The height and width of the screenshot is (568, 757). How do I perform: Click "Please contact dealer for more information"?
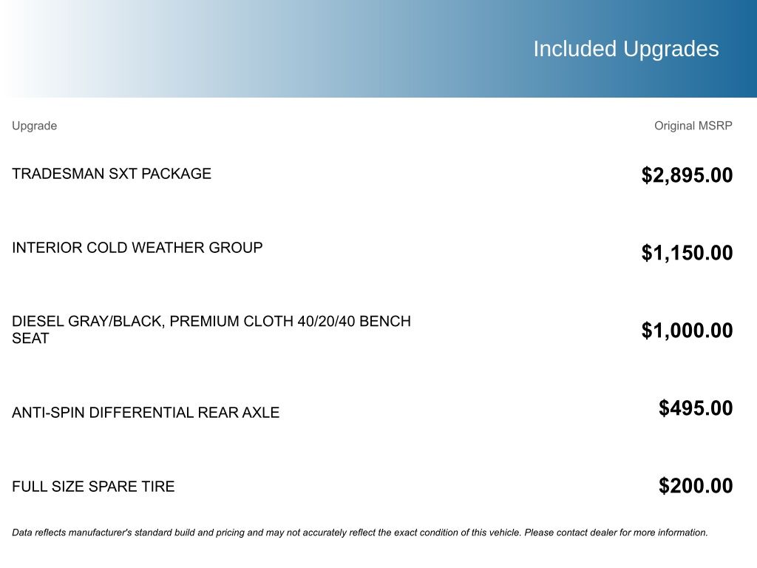tap(616, 532)
